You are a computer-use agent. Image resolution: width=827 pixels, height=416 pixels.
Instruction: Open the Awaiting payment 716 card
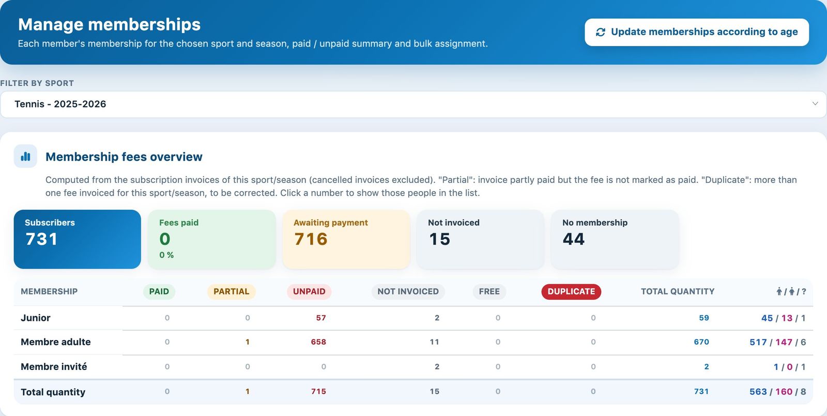point(346,239)
